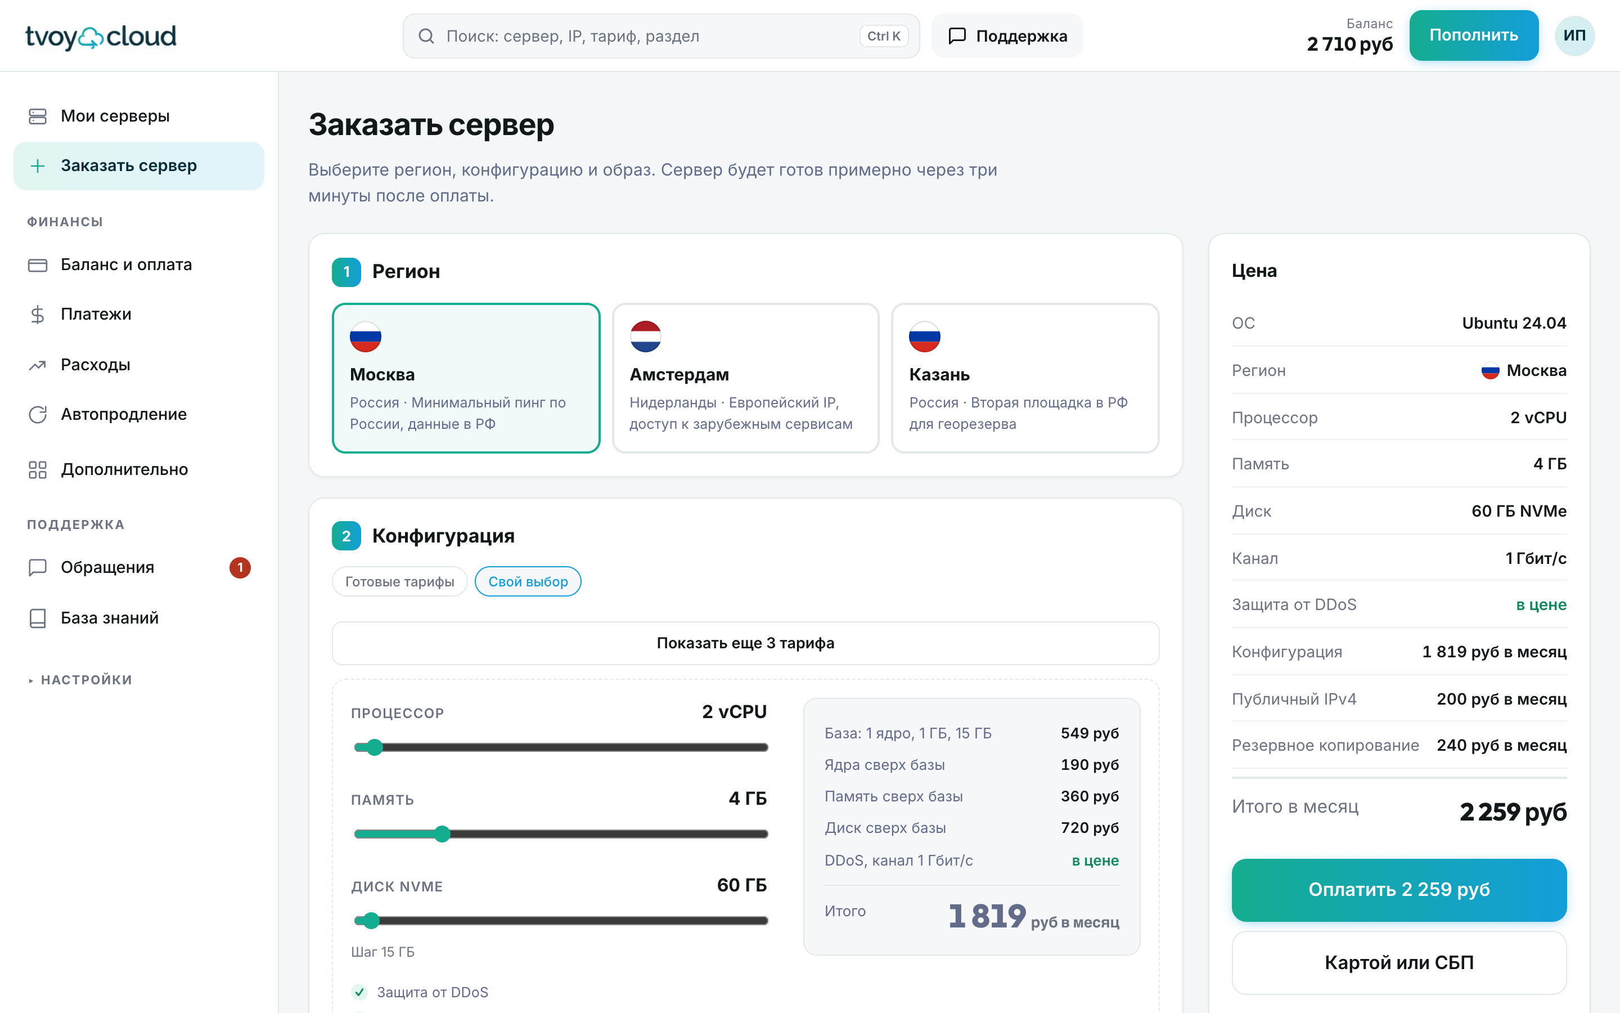Open Баланс и оплата page

click(138, 265)
